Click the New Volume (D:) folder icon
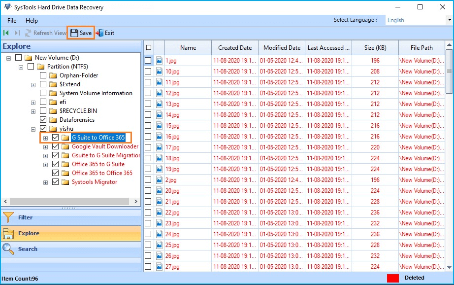 click(29, 58)
